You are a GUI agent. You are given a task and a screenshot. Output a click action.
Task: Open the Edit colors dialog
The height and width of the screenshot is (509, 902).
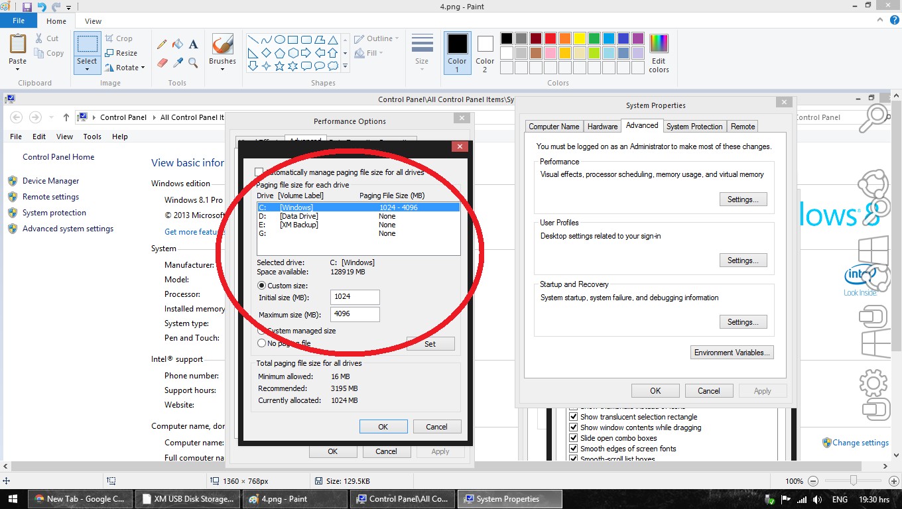pyautogui.click(x=659, y=52)
